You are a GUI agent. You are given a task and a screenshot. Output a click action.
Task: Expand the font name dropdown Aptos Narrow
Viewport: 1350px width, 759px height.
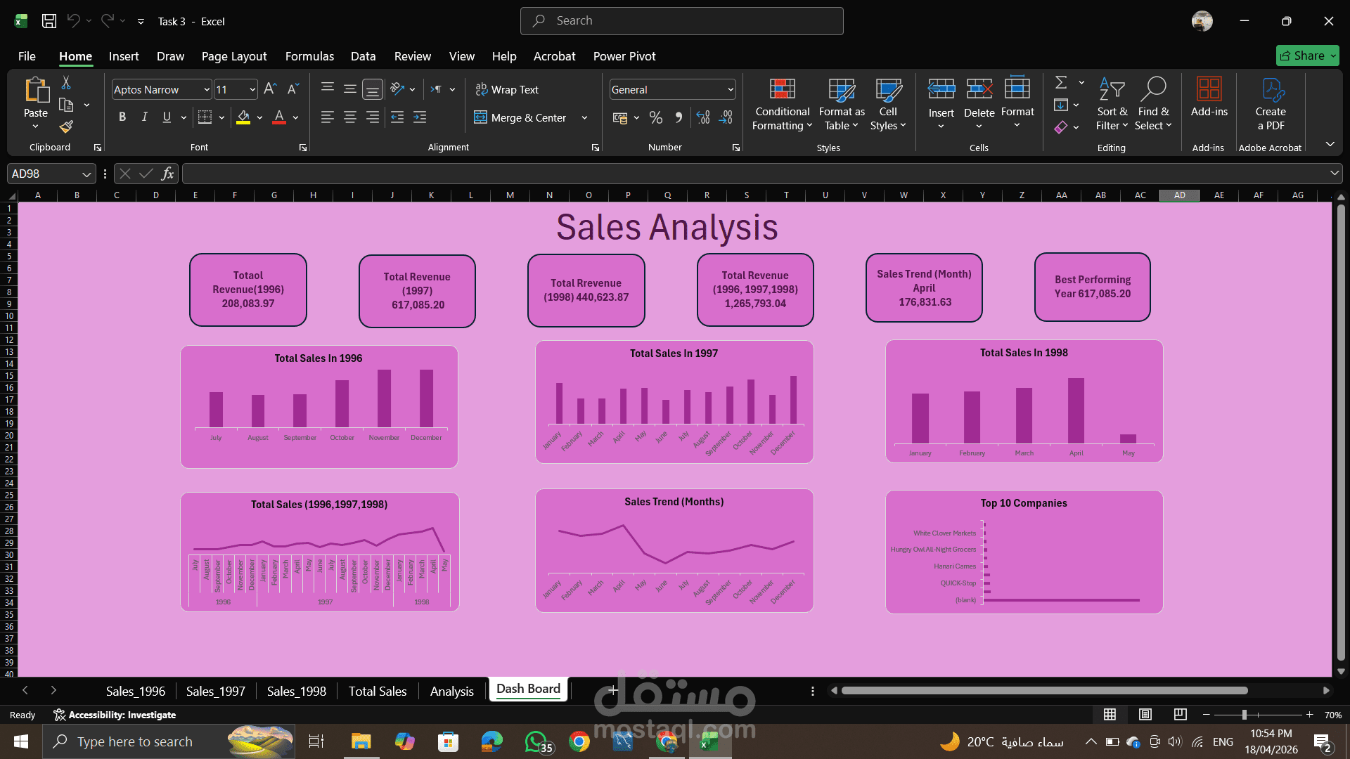[x=207, y=89]
